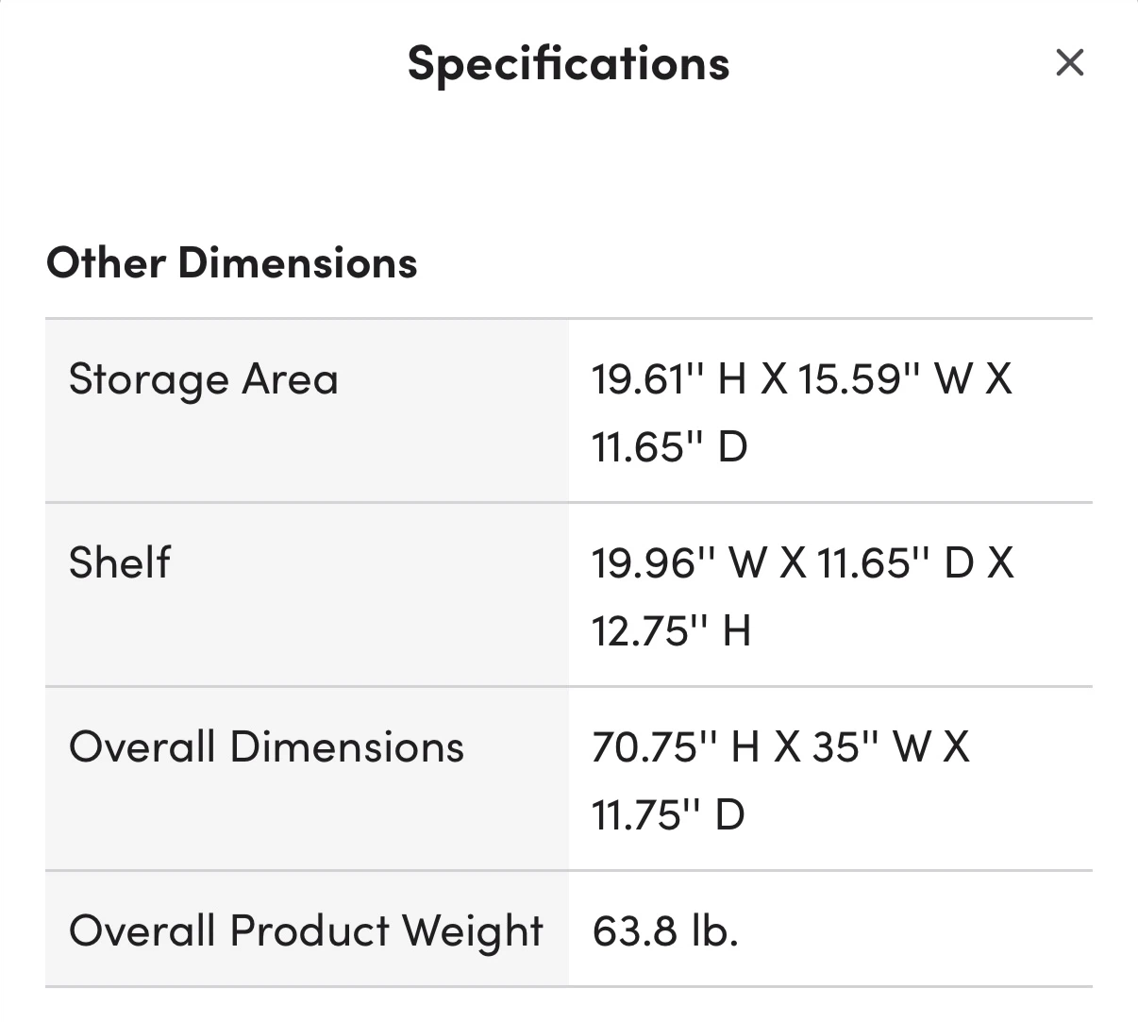Viewport: 1138px width, 1022px height.
Task: Select the 19.61'' H storage height value
Action: pos(669,379)
